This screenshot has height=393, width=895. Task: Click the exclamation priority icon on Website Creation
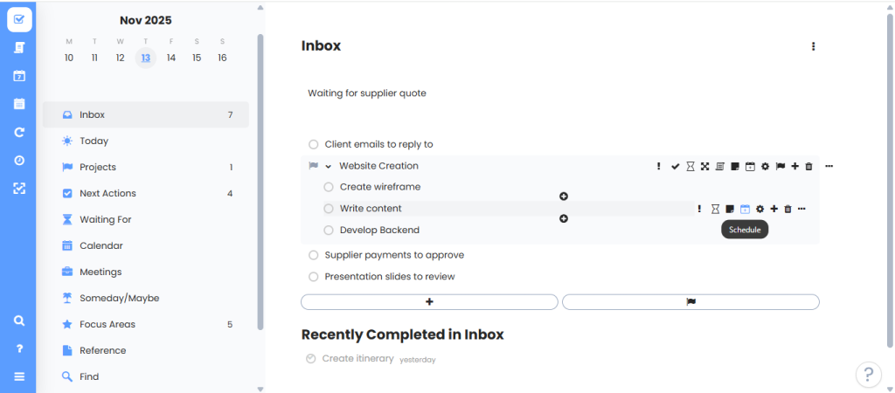(658, 166)
